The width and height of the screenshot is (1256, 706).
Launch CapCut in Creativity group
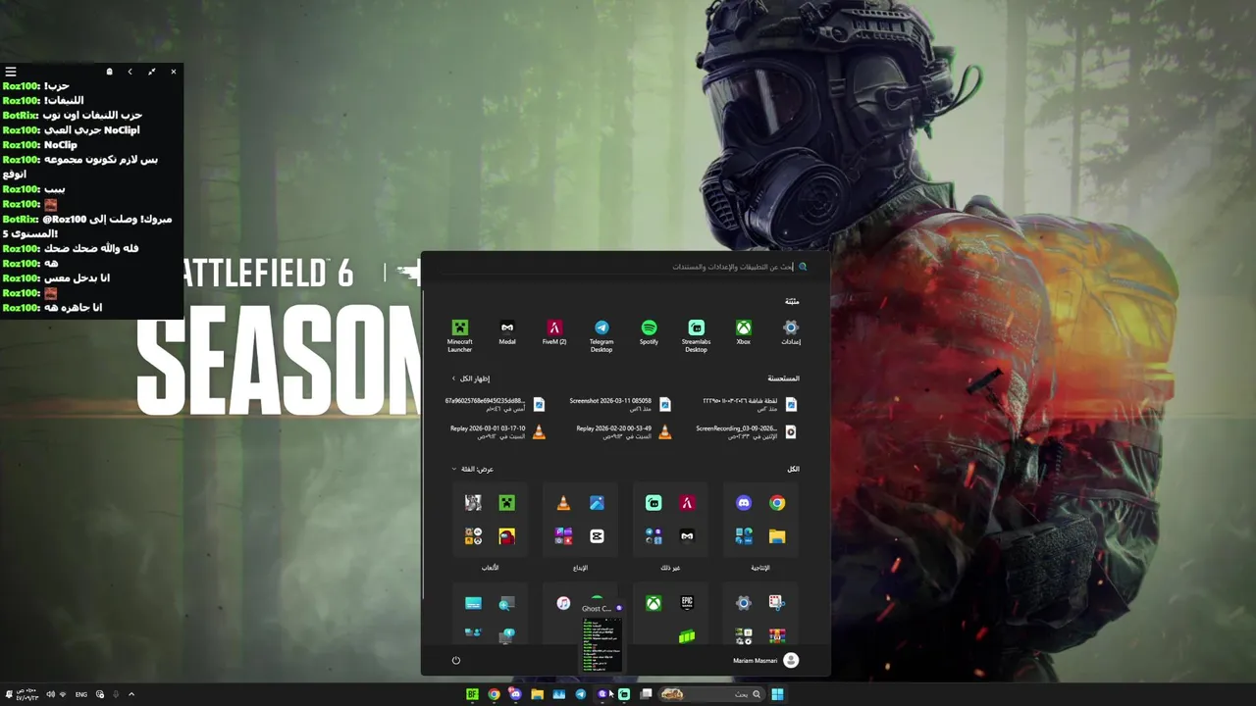597,536
